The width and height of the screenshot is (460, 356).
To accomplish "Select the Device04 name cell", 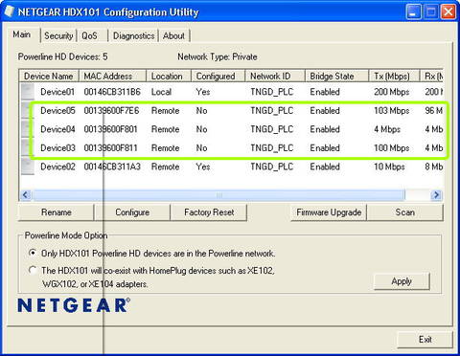I will 57,129.
